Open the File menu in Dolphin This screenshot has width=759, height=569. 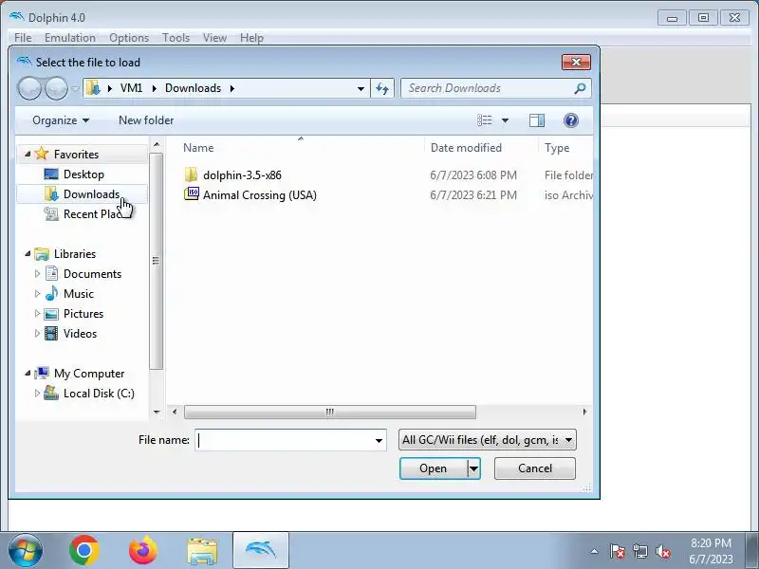tap(23, 38)
